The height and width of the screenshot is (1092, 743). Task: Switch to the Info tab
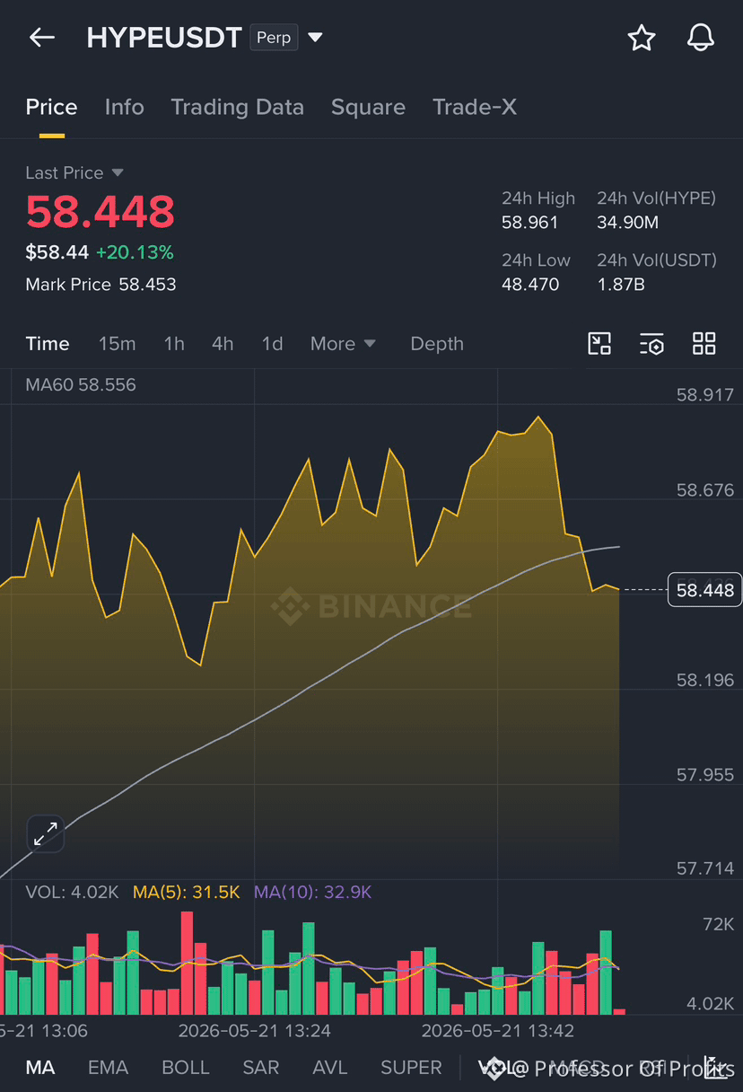pos(124,107)
